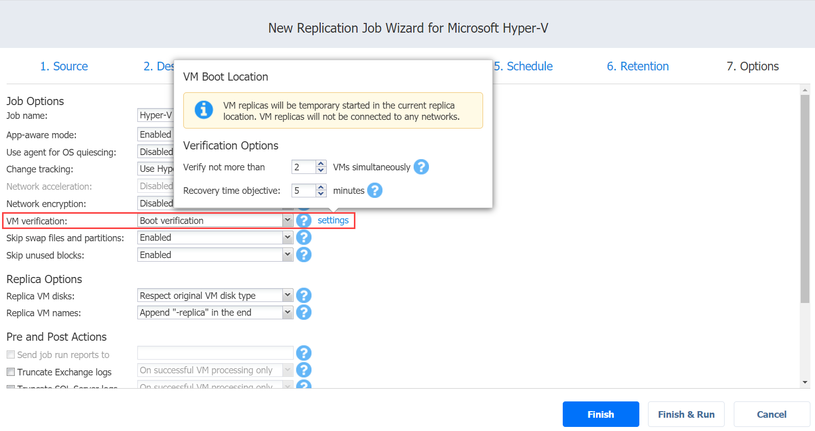Expand Replica VM names dropdown

[287, 312]
